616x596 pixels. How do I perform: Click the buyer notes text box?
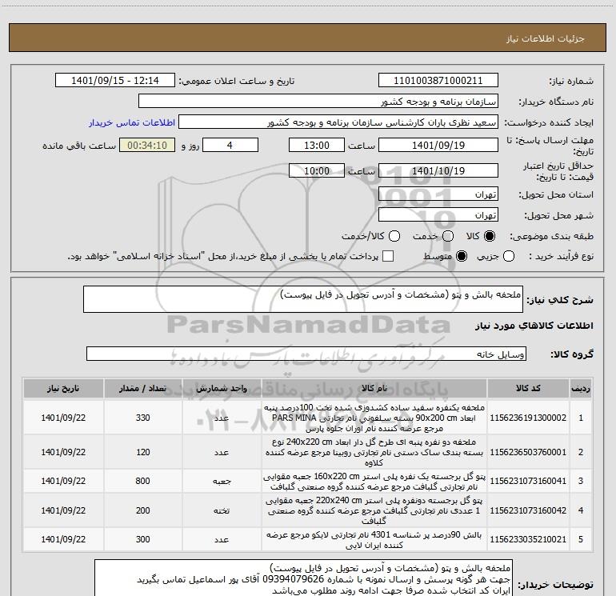click(x=304, y=578)
